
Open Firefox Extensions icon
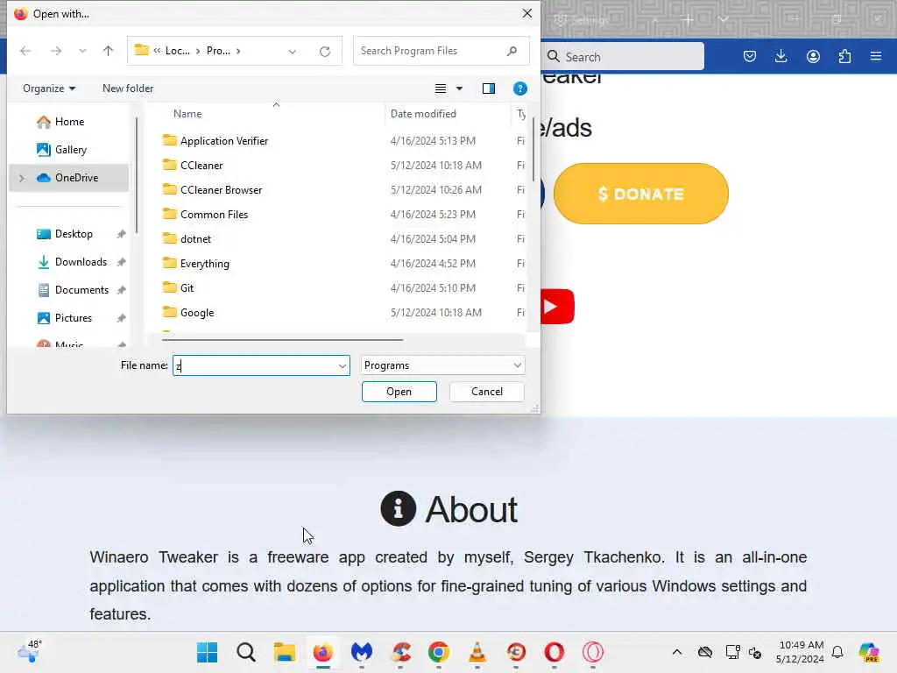click(844, 56)
